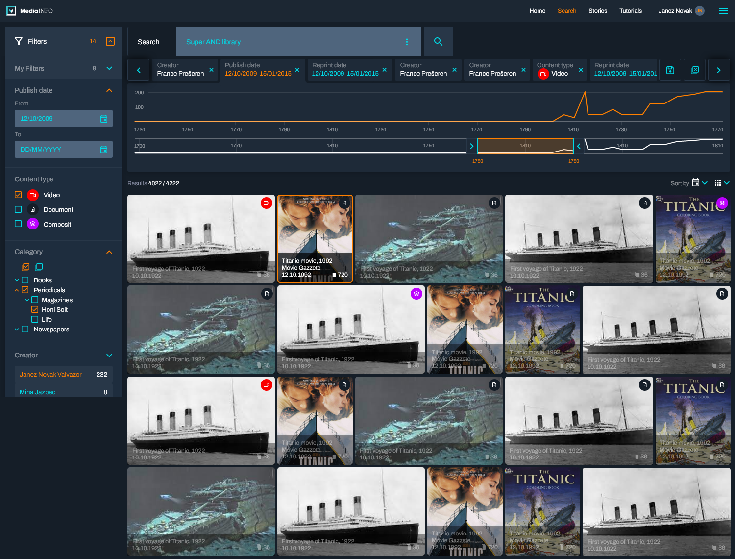The width and height of the screenshot is (735, 559).
Task: Click document badge on highlighted Titanic movie card
Action: point(344,203)
